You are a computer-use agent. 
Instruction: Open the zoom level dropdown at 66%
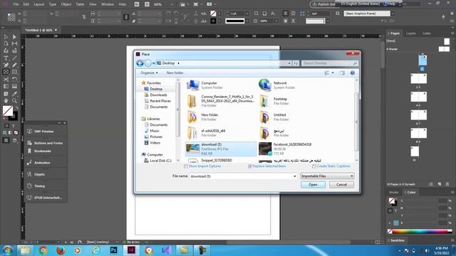[x=172, y=4]
